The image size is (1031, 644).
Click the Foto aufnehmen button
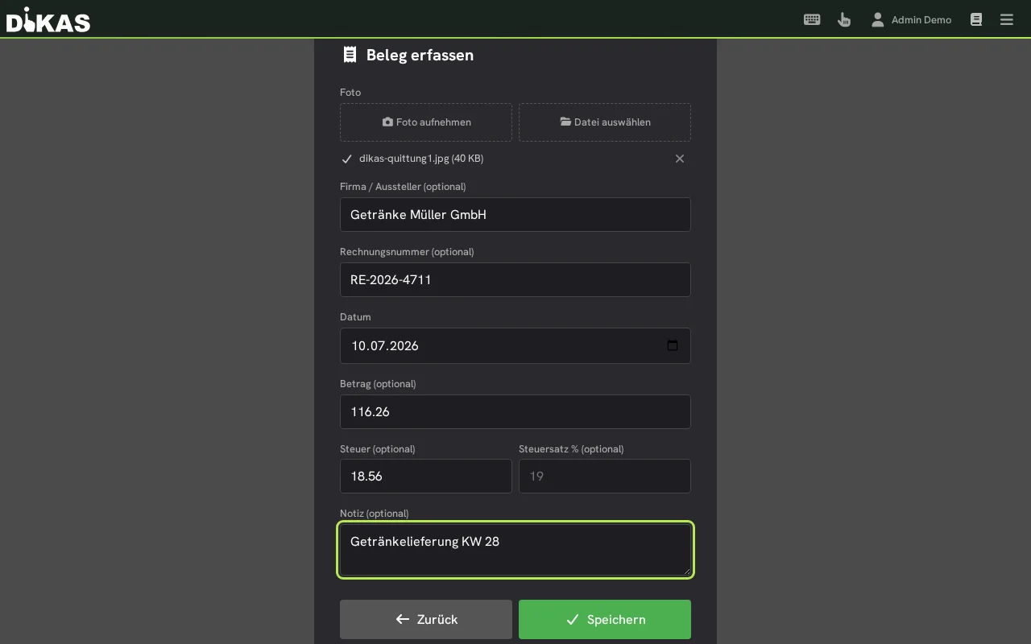click(426, 122)
